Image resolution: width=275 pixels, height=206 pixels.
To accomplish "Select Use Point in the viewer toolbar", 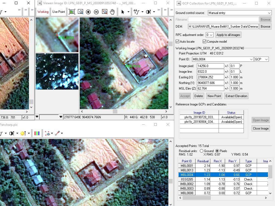I will tap(59, 12).
